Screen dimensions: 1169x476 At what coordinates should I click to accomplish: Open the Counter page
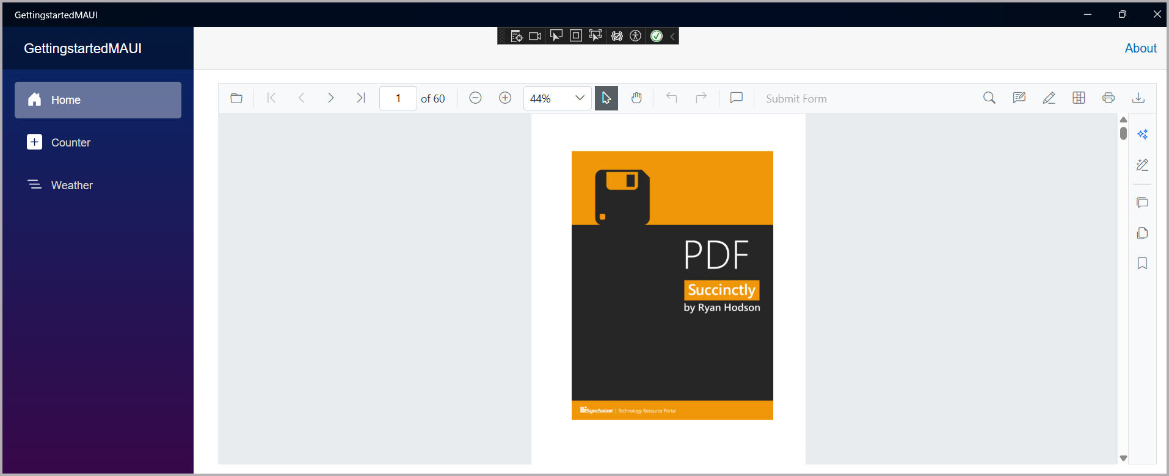click(x=98, y=143)
